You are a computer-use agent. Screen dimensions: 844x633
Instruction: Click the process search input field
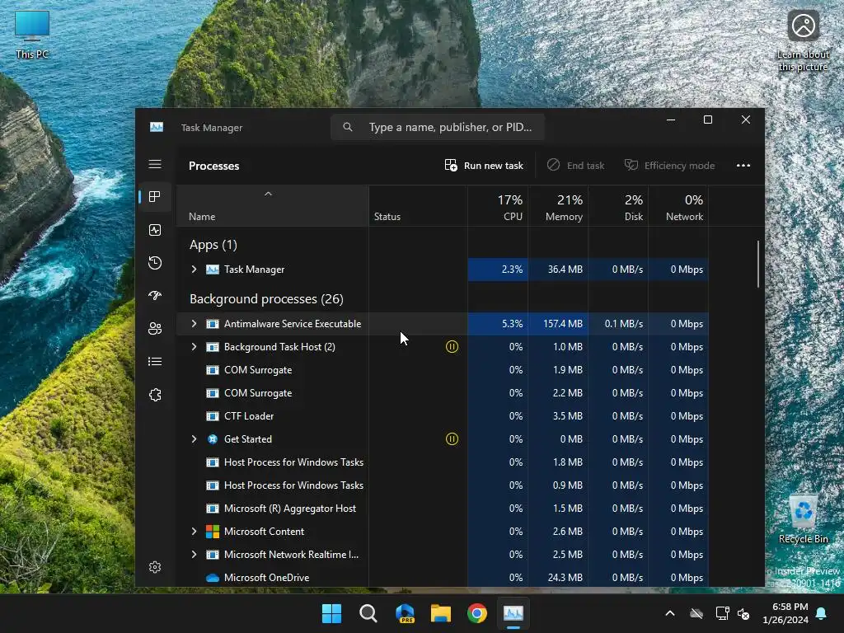[x=438, y=127]
